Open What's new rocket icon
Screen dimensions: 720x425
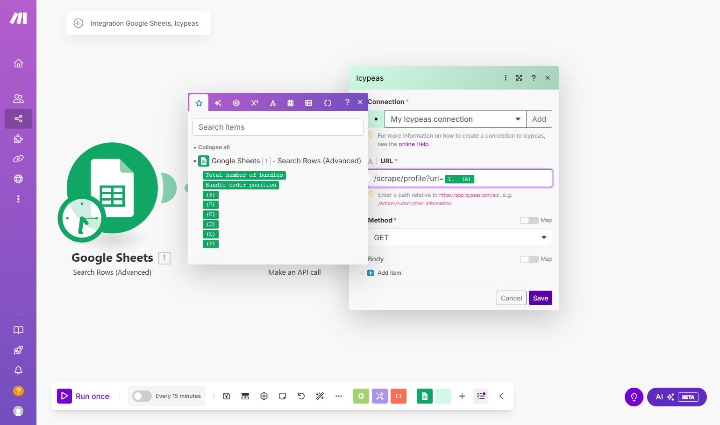18,350
